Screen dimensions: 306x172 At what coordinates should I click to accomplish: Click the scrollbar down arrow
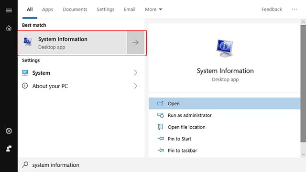(303, 154)
